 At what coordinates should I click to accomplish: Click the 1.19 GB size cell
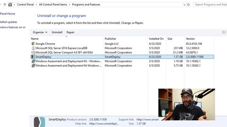(x=178, y=61)
